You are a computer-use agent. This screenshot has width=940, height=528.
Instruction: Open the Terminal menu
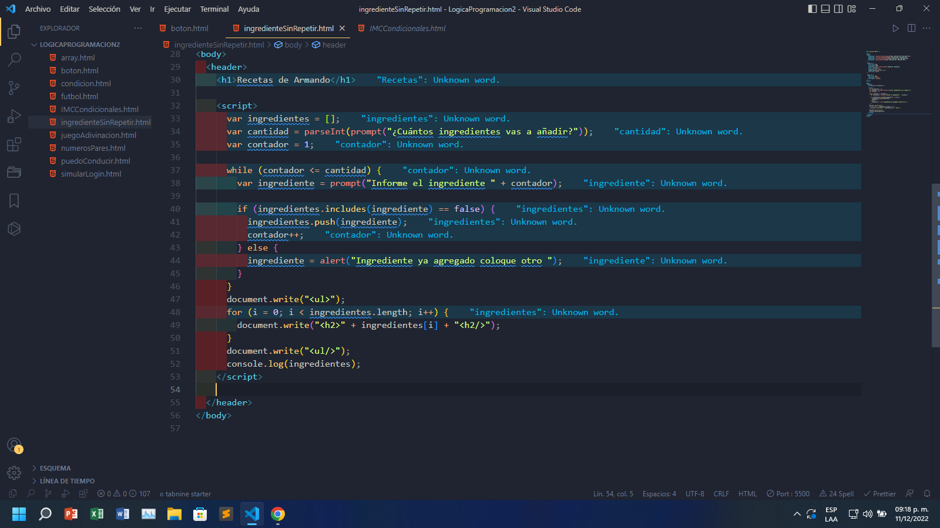click(214, 9)
